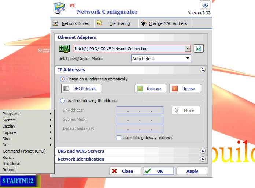
Task: Collapse the IP Addresses section
Action: click(x=203, y=70)
